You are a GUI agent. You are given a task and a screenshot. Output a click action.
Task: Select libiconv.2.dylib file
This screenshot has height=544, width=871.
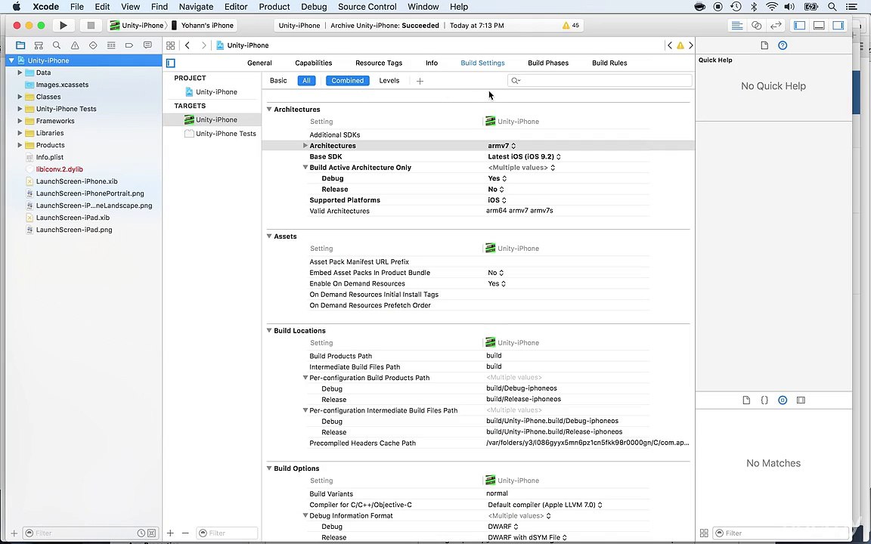pyautogui.click(x=60, y=169)
